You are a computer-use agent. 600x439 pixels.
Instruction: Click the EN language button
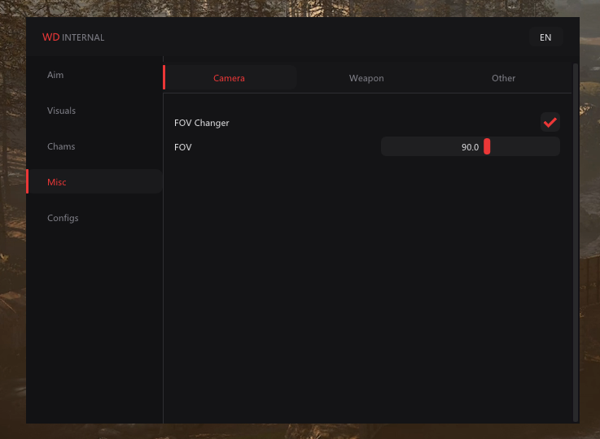click(x=545, y=37)
